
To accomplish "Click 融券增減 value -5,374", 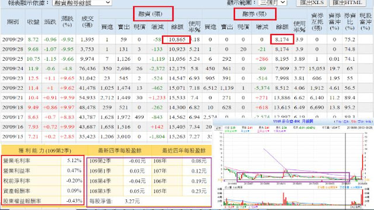I will pyautogui.click(x=262, y=88).
